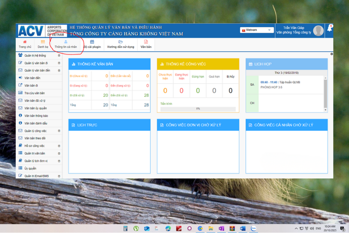Image resolution: width=349 pixels, height=233 pixels.
Task: Click Quản lý văn bản đến envelope icon
Action: coord(20,70)
